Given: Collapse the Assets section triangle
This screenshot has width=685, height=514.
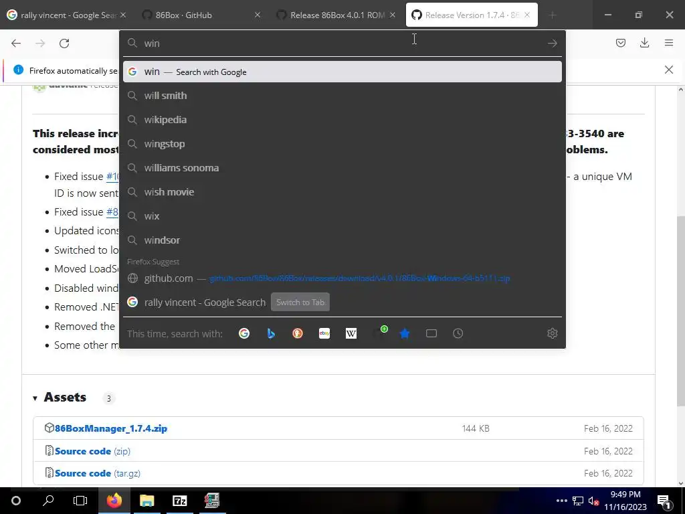Looking at the screenshot, I should (x=35, y=398).
